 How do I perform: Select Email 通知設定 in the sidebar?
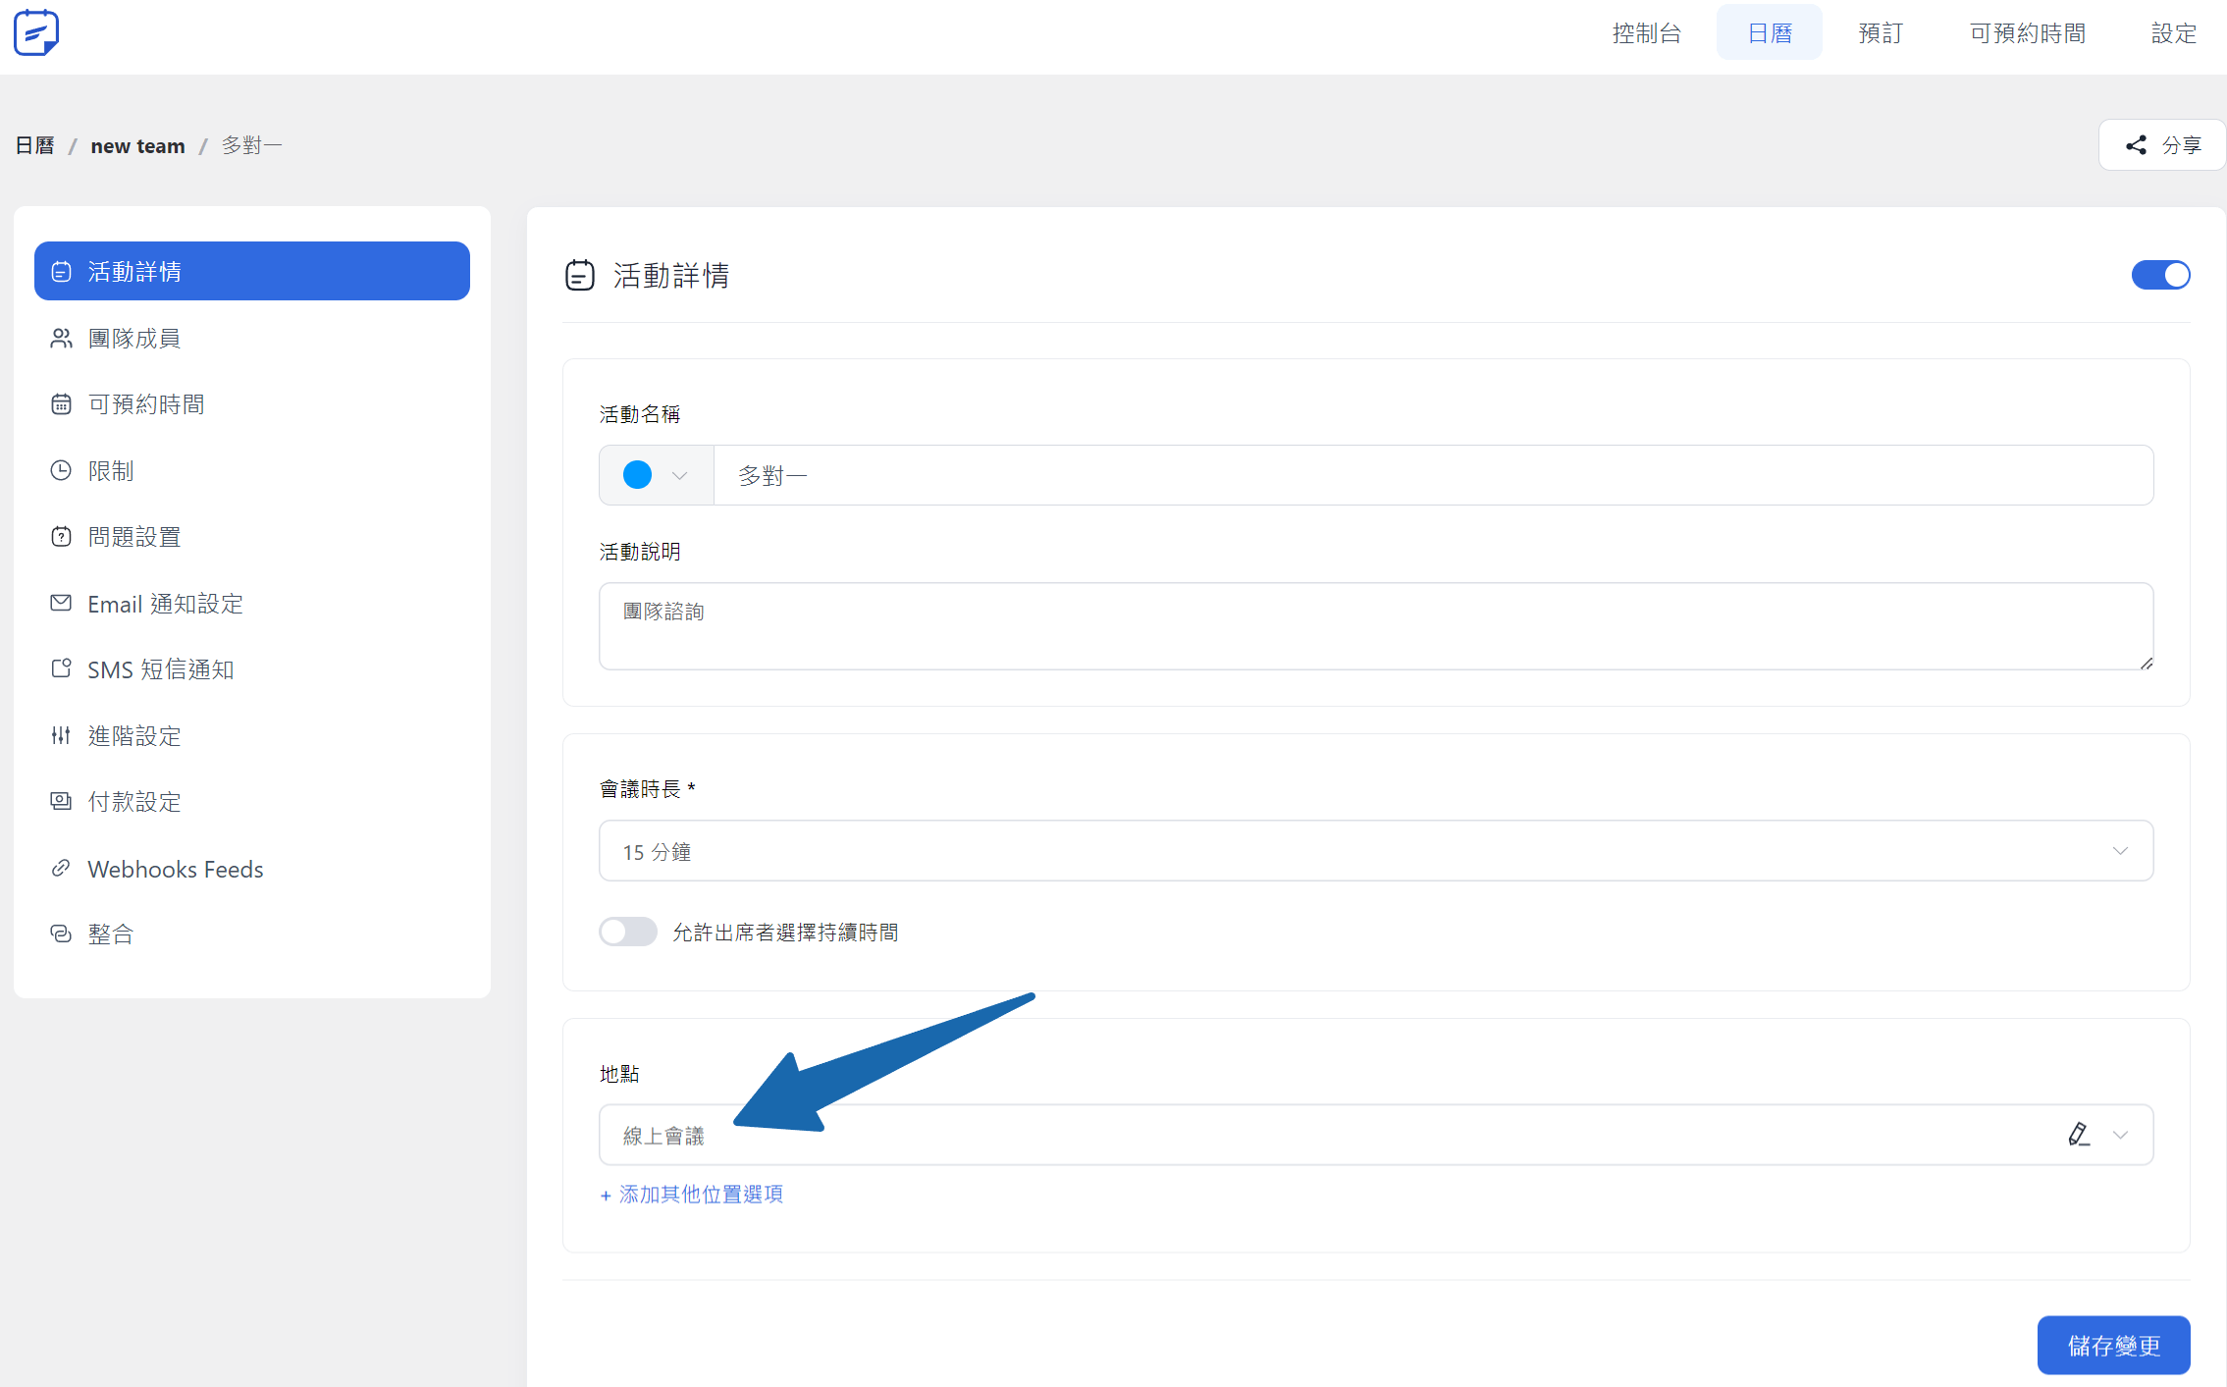point(165,604)
